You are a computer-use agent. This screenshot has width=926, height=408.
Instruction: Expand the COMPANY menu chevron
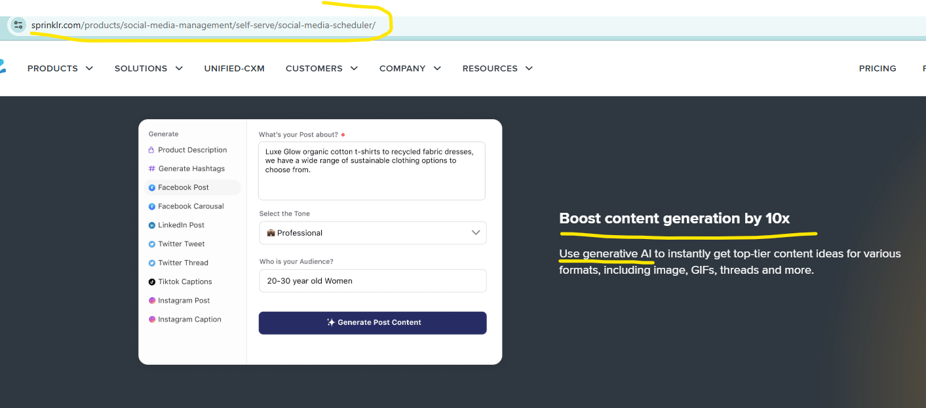(437, 68)
